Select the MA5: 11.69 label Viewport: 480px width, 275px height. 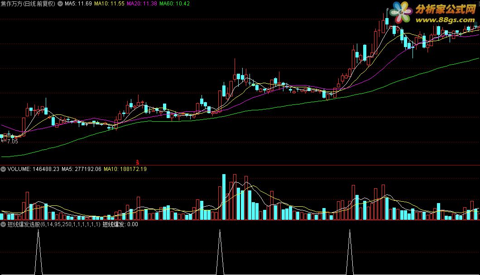point(78,4)
